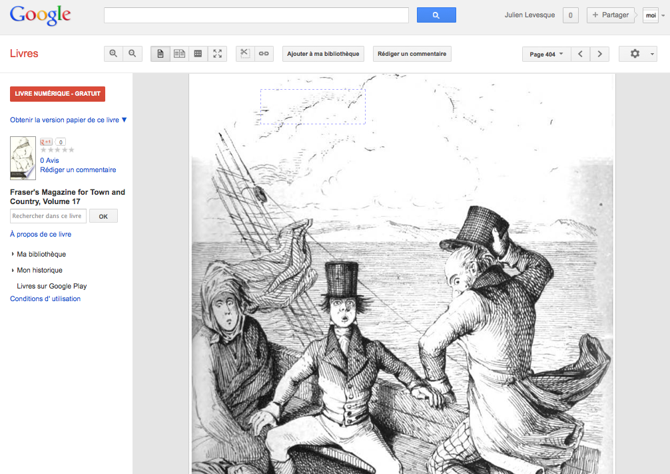Go to next page arrow
670x474 pixels.
tap(600, 54)
